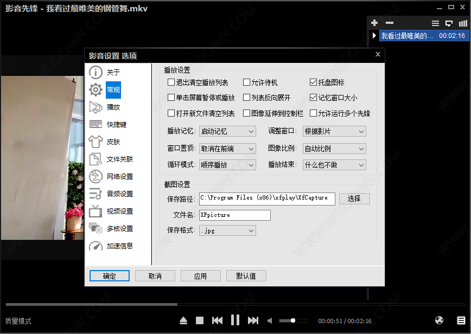Enable 单击屏幕暂停或播放 checkbox
The height and width of the screenshot is (334, 471).
(x=171, y=98)
